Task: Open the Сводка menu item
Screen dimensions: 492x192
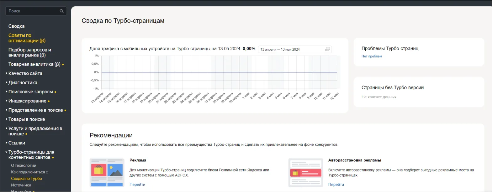Action: click(x=16, y=26)
